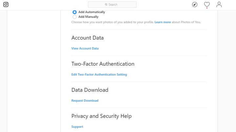Click the magnifier icon in search box
Image resolution: width=236 pixels, height=132 pixels.
coord(106,5)
